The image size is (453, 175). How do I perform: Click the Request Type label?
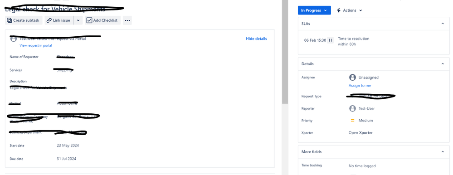point(312,97)
